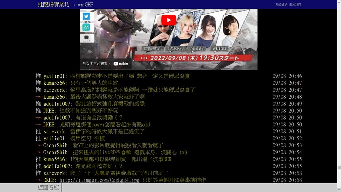Click the scrollbar down arrow

(x=339, y=190)
